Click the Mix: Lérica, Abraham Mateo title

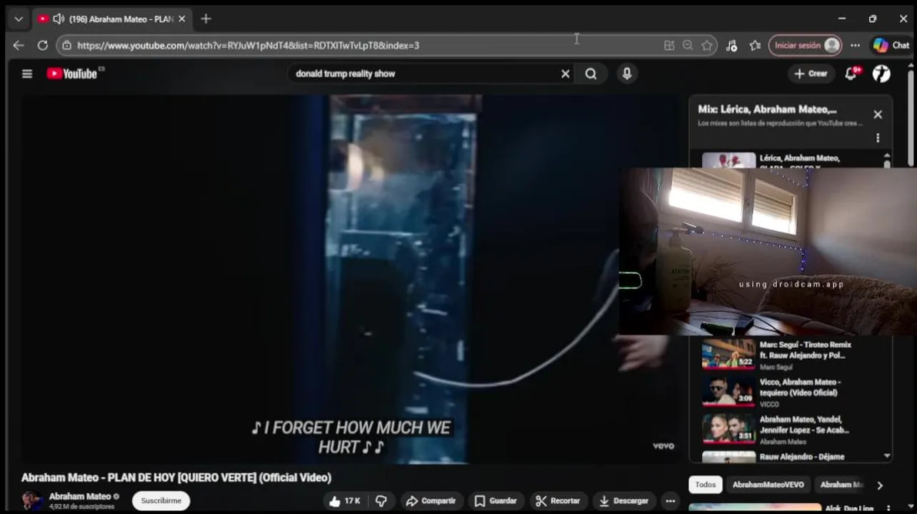pyautogui.click(x=767, y=109)
